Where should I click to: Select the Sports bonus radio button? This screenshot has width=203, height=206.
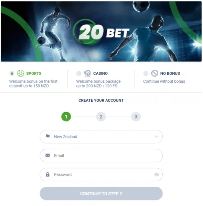(x=12, y=73)
